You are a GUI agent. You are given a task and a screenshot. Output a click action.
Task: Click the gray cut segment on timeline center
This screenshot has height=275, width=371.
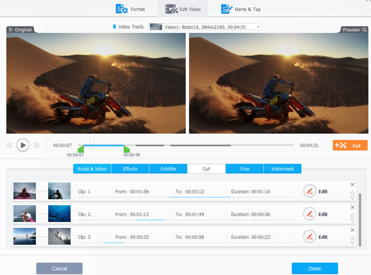pyautogui.click(x=200, y=145)
